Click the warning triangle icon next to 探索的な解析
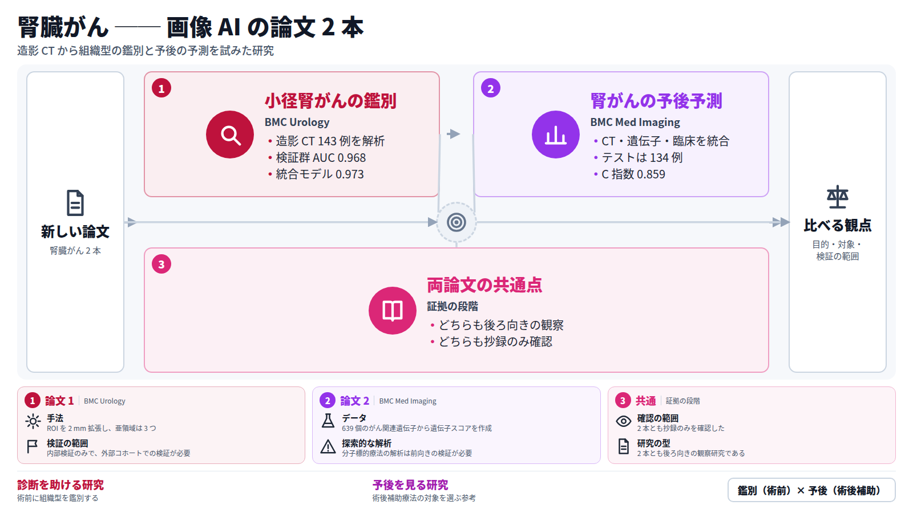The height and width of the screenshot is (513, 913). pyautogui.click(x=328, y=447)
